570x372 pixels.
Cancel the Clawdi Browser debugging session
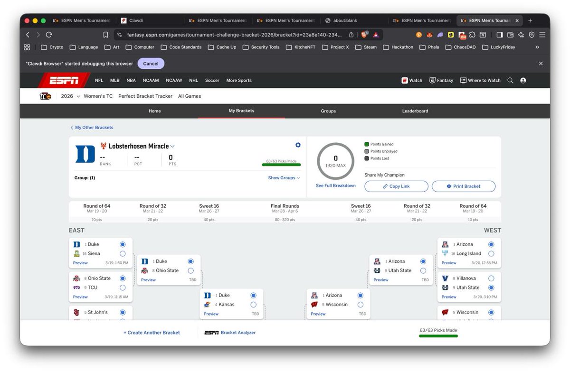[x=151, y=64]
